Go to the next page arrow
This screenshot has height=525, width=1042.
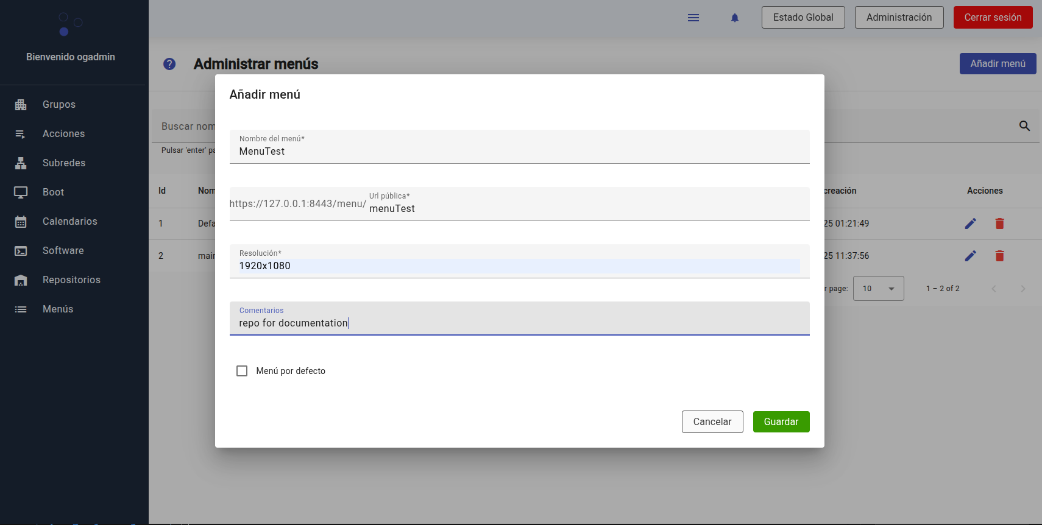(1023, 289)
